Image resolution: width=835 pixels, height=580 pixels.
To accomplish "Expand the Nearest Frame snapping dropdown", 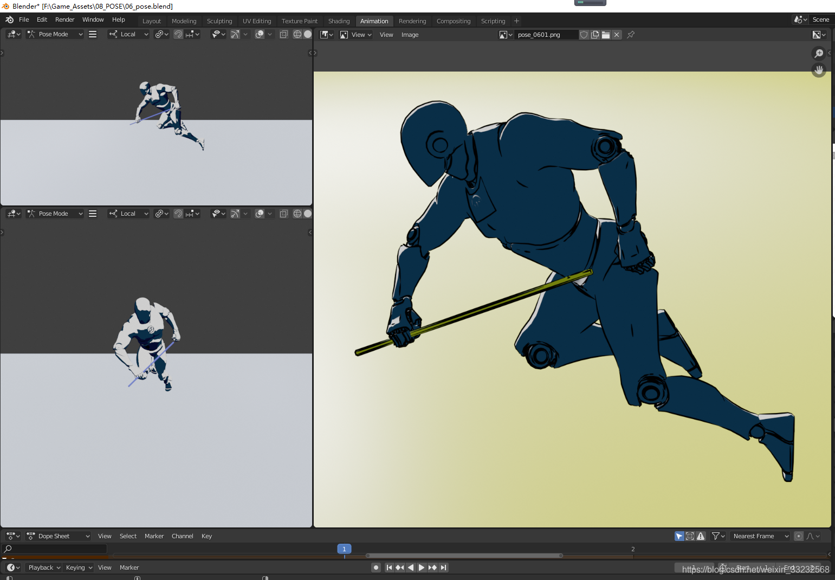I will 760,536.
